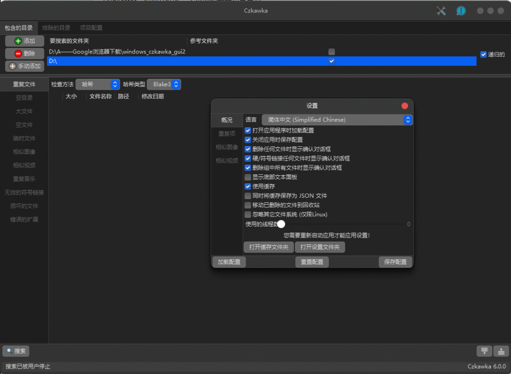Click the 加载配置 button
511x374 pixels.
tap(229, 262)
